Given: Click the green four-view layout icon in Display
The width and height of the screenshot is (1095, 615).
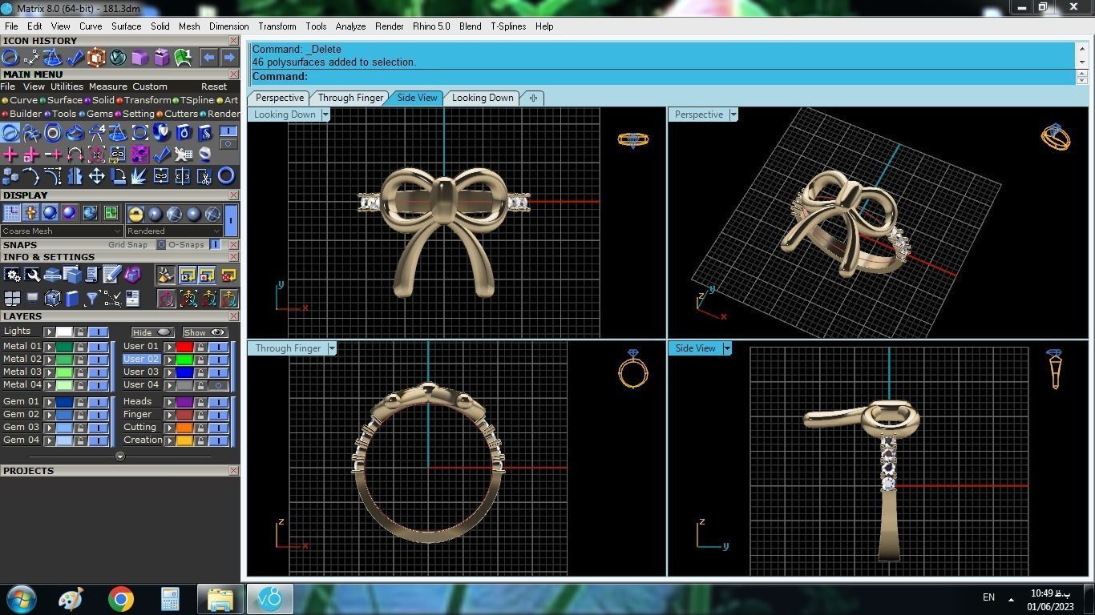Looking at the screenshot, I should pos(111,213).
